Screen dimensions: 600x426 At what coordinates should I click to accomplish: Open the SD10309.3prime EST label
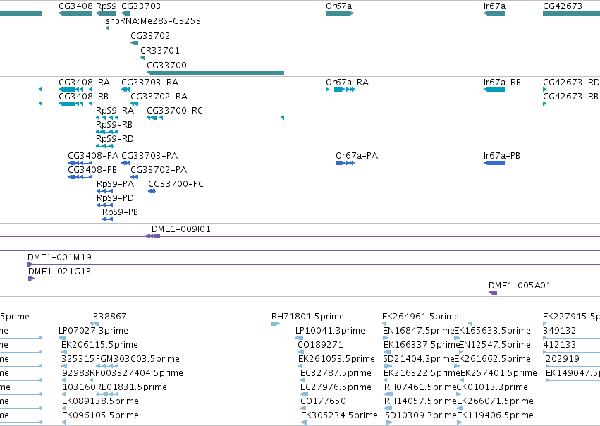(x=421, y=415)
